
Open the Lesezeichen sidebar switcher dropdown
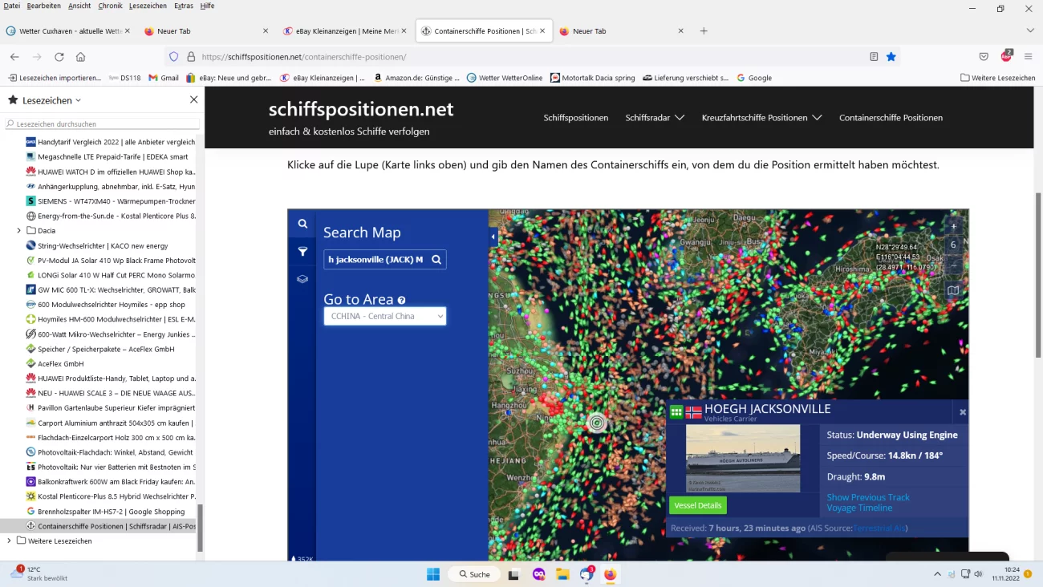[x=52, y=100]
